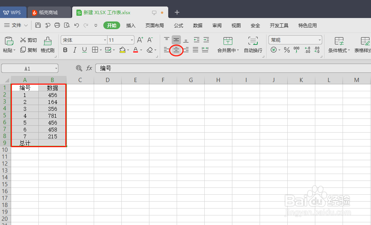Open font size dropdown showing 11
This screenshot has width=371, height=225.
(132, 40)
